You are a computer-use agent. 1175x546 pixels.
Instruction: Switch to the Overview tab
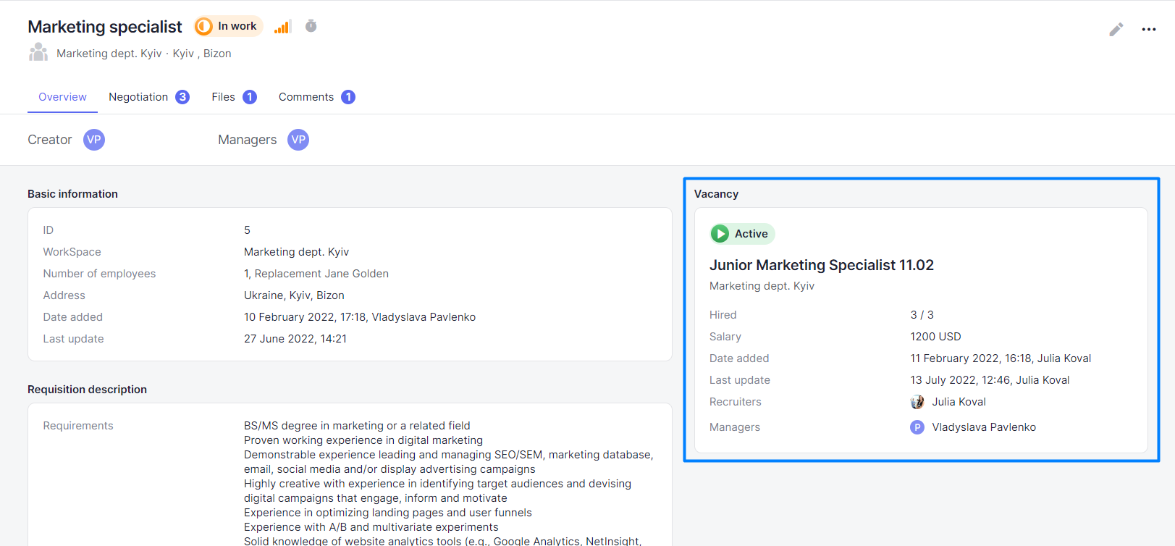pyautogui.click(x=62, y=97)
